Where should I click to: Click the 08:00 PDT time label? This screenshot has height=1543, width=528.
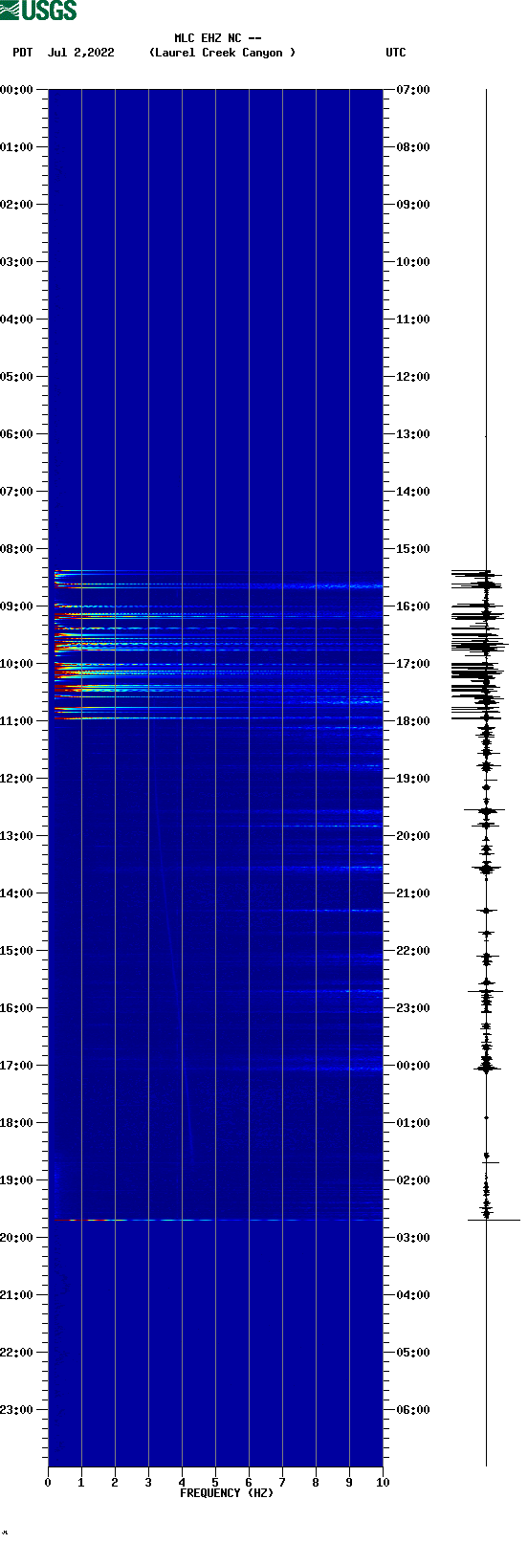click(x=16, y=549)
